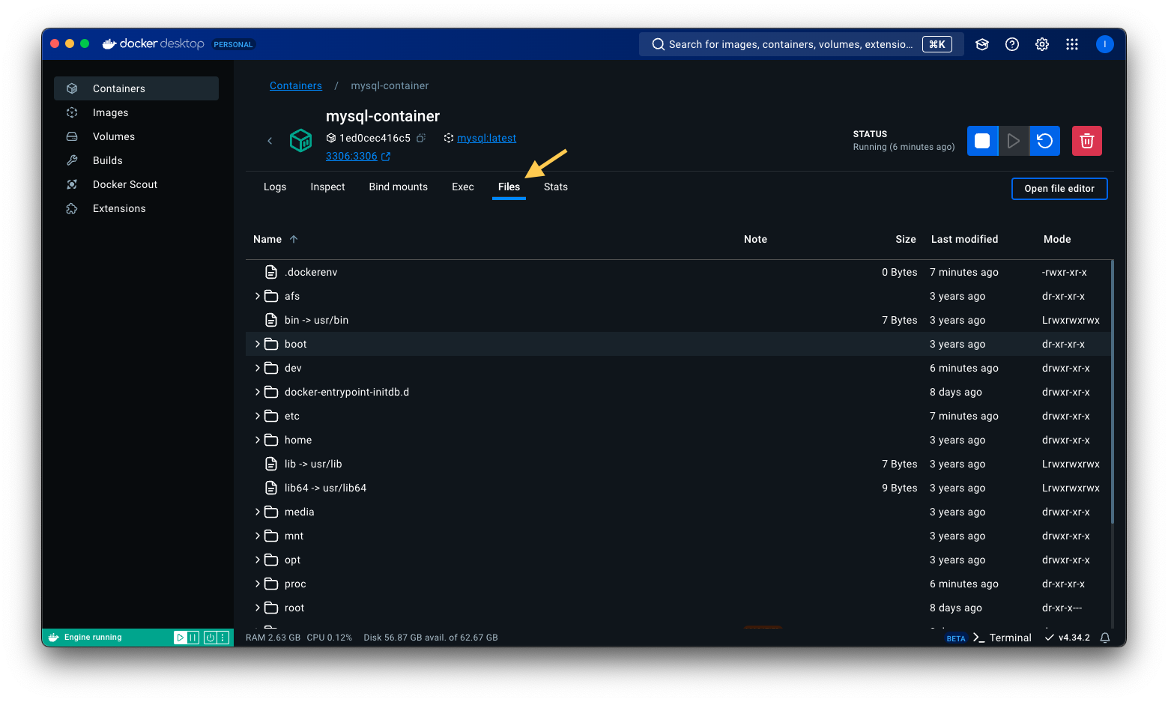
Task: Click the mysql-container cube icon
Action: click(x=300, y=140)
